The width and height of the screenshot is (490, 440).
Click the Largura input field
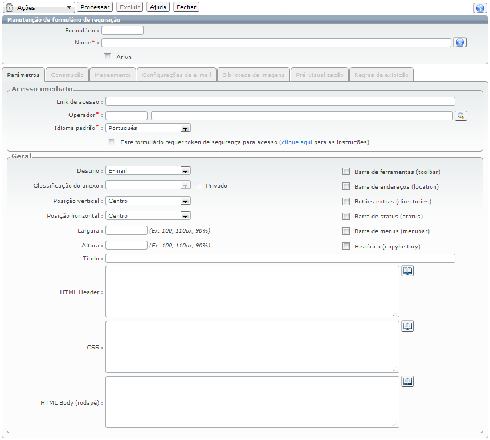(126, 230)
